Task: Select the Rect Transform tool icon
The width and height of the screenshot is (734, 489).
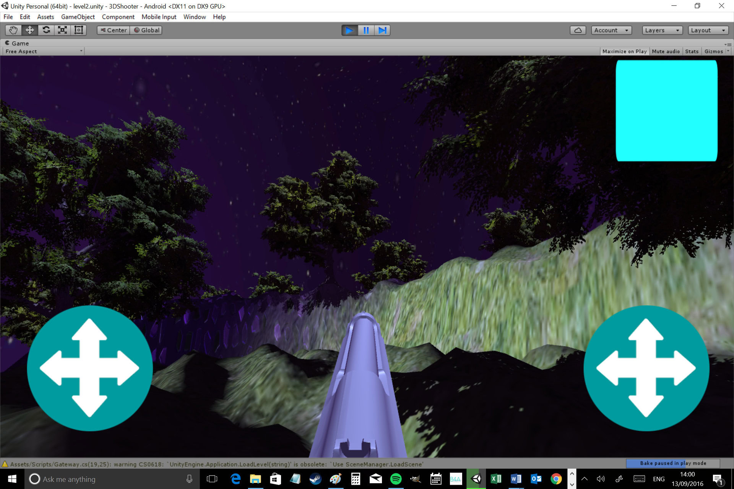Action: pyautogui.click(x=79, y=30)
